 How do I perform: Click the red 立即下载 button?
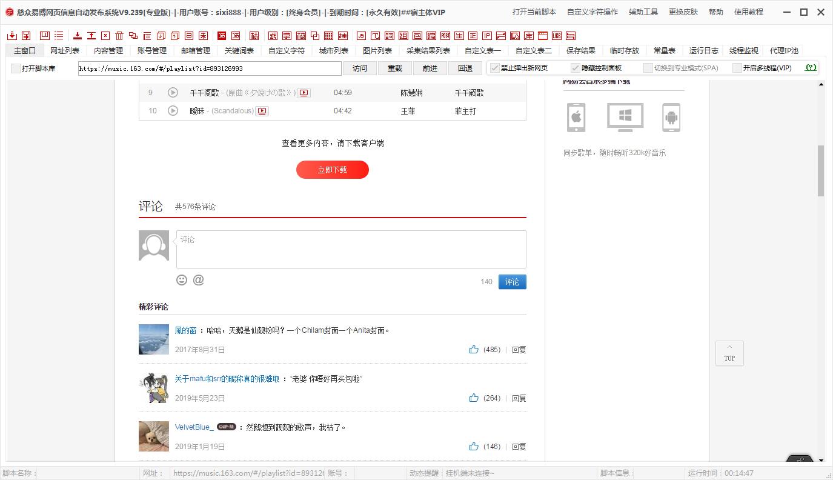(333, 170)
